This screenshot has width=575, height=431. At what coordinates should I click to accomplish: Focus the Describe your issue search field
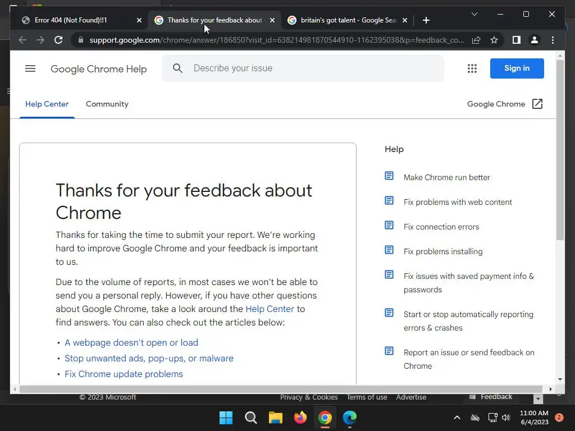[x=303, y=68]
